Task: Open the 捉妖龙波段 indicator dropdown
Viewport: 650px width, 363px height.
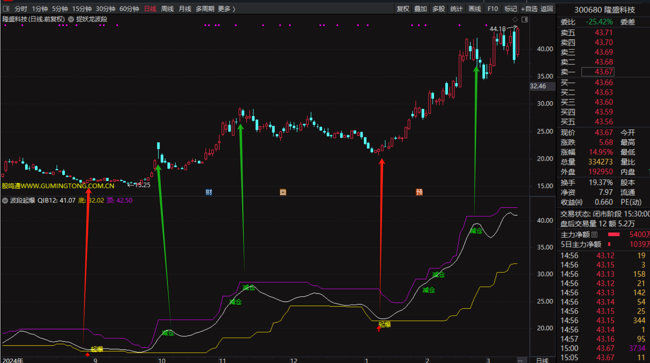Action: click(x=71, y=19)
